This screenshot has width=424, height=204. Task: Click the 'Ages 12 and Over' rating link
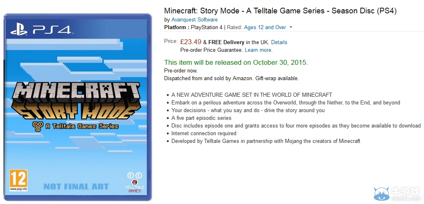pyautogui.click(x=265, y=28)
